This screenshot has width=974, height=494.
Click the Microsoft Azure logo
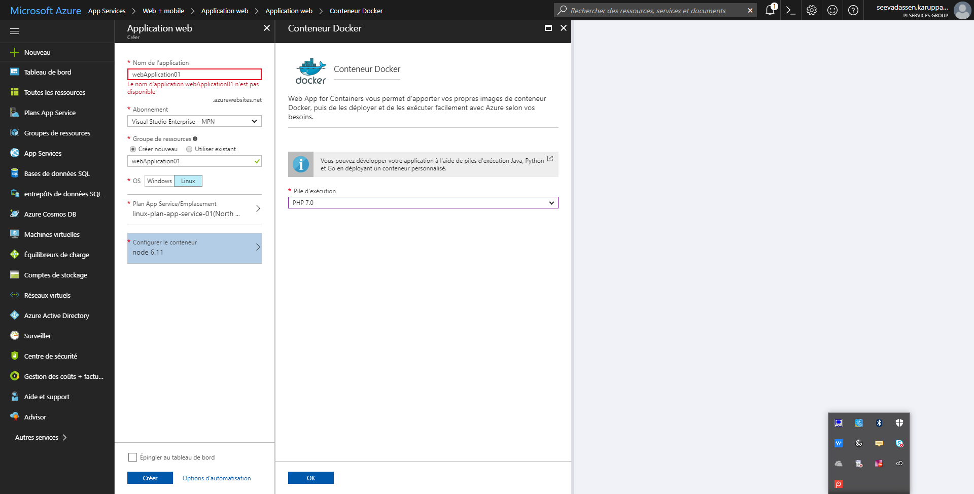46,11
